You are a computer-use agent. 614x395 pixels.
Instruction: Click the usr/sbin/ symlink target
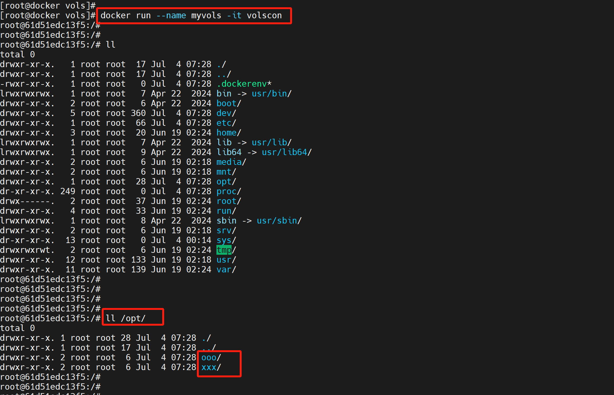pos(279,221)
